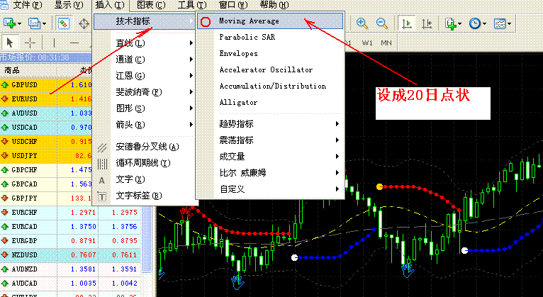
Task: Choose 安德鲁分叉线(A) pitchfork tool
Action: 145,147
